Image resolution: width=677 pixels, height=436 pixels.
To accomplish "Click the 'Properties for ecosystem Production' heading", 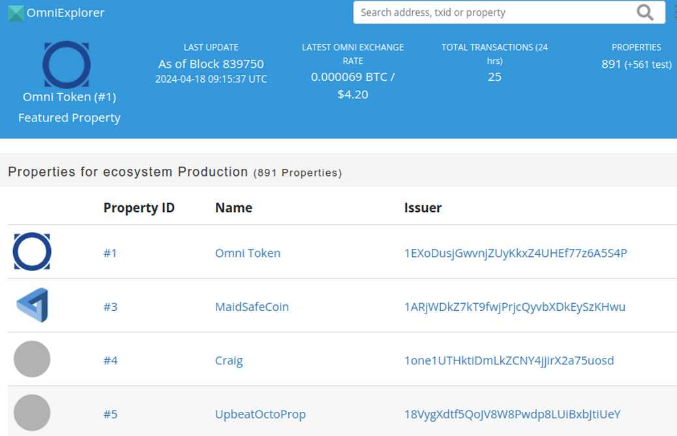I will tap(128, 171).
